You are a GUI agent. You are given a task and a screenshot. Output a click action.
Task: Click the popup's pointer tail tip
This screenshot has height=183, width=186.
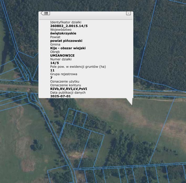point(132,105)
